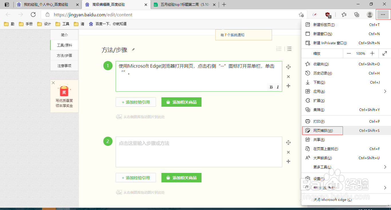This screenshot has width=391, height=210.
Task: Toggle italic formatting in step 1
Action: (x=277, y=87)
